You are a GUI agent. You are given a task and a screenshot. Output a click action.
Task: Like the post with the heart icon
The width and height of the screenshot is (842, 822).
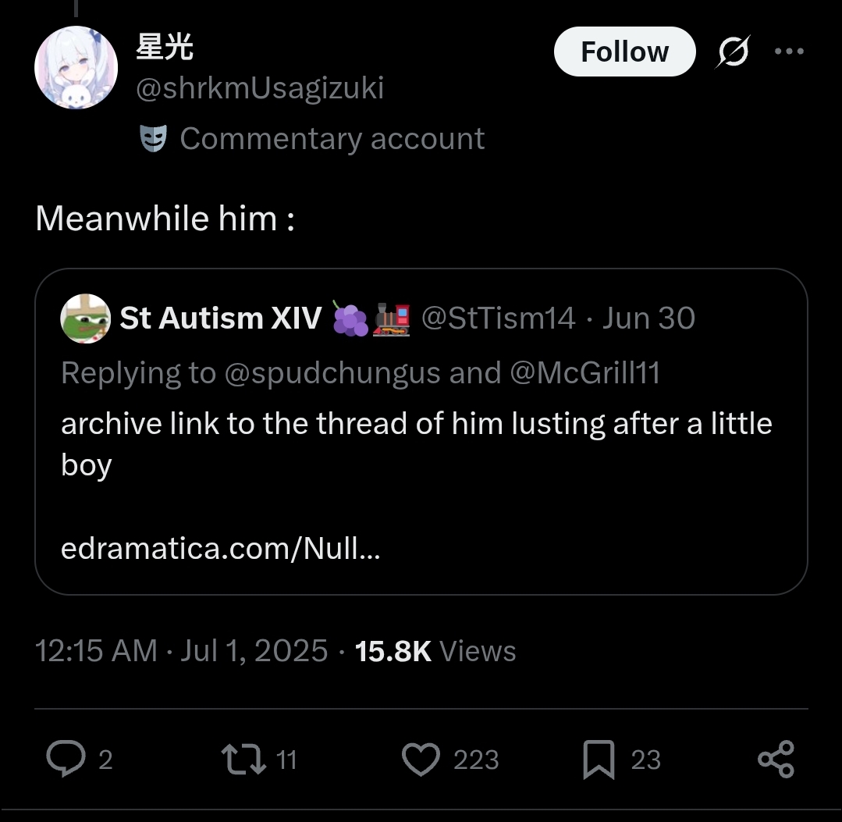coord(421,760)
